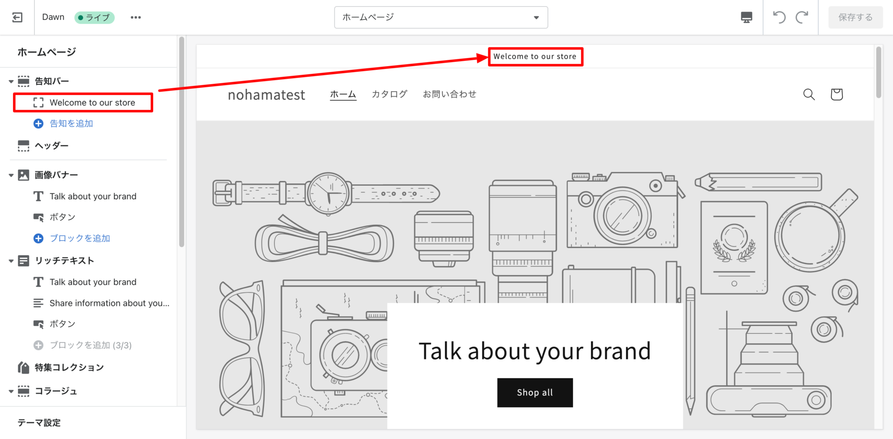Viewport: 893px width, 439px height.
Task: Open the ホームページ page selector dropdown
Action: (440, 17)
